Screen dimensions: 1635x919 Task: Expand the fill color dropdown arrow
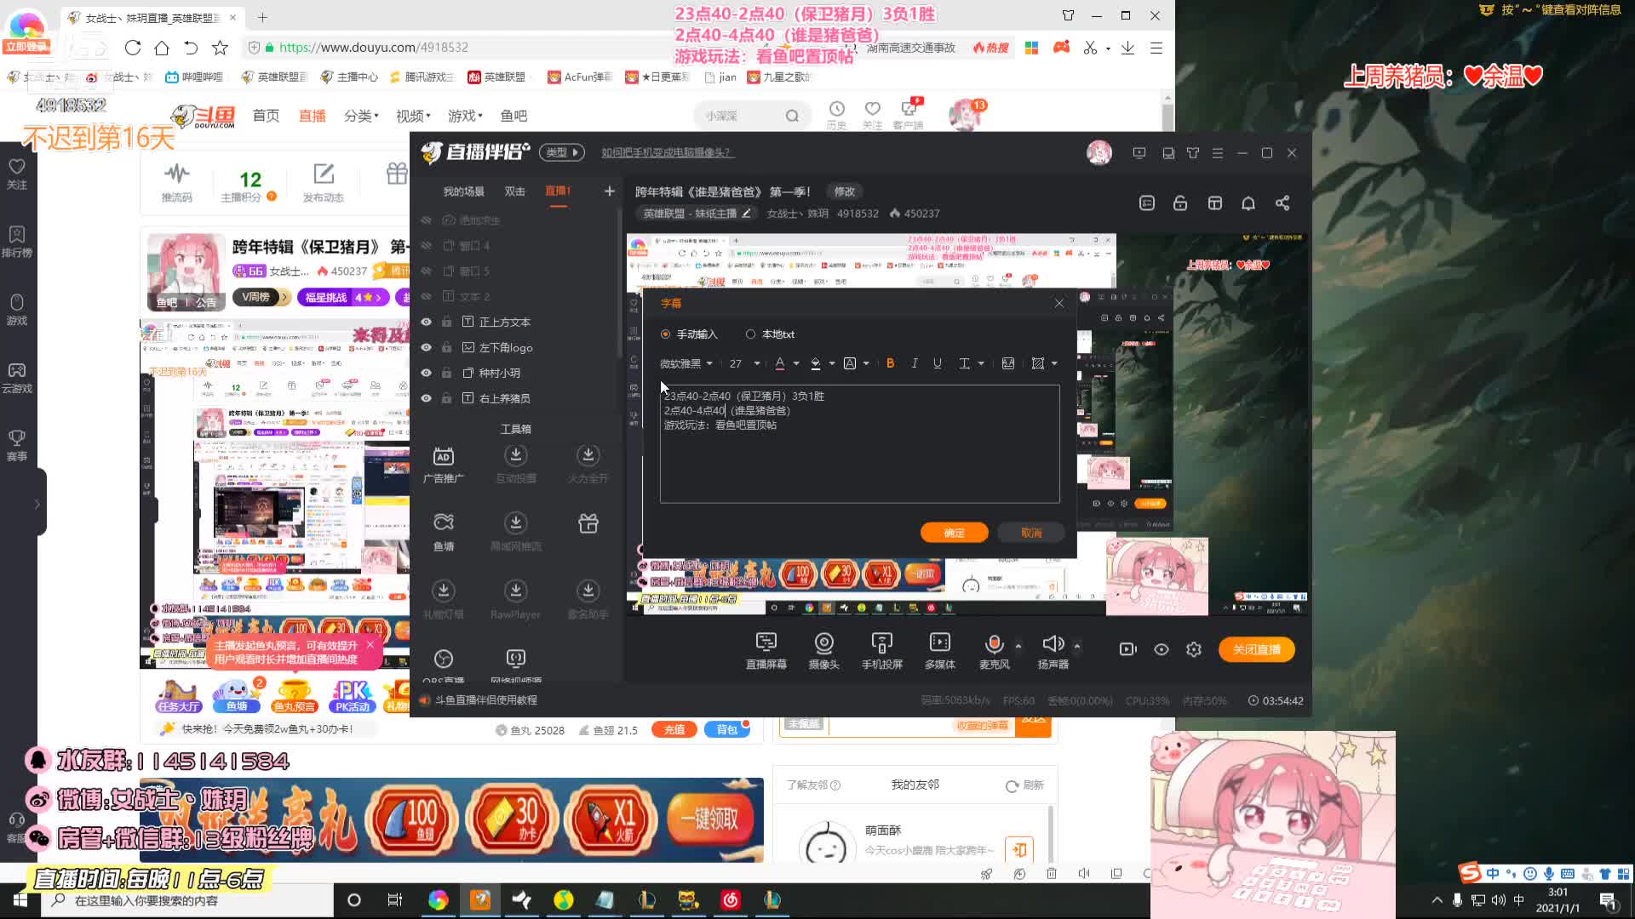(x=832, y=363)
